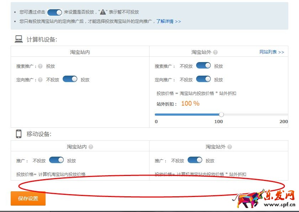Open the 了解详情 link
The image size is (299, 212).
pos(166,22)
